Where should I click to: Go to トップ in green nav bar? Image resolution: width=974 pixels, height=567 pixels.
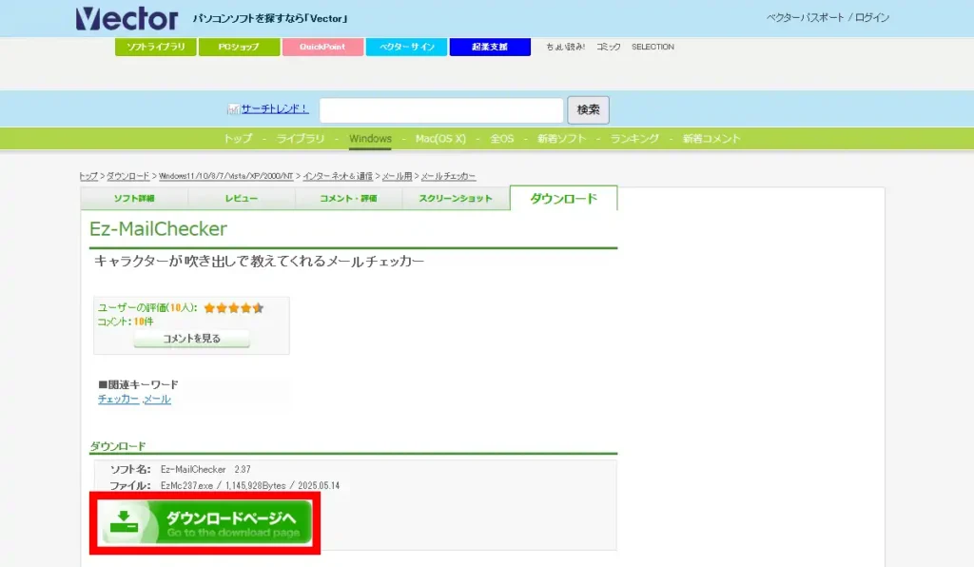tap(238, 139)
